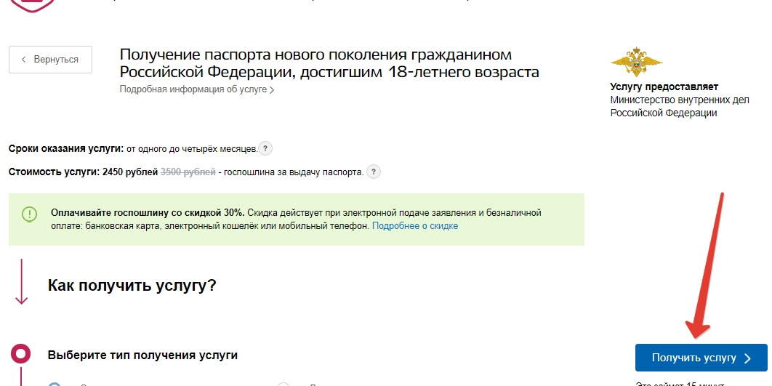Click the Как получить услугу? heading
The height and width of the screenshot is (386, 772).
[x=132, y=284]
